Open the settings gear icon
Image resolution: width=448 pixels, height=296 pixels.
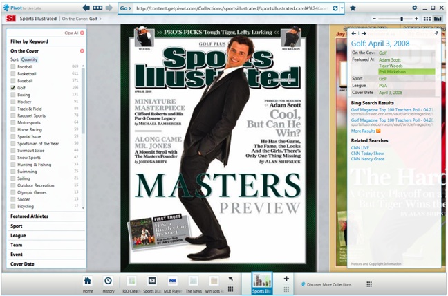coord(415,8)
